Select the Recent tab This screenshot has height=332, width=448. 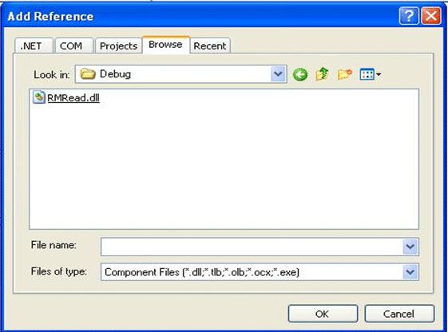tap(210, 45)
